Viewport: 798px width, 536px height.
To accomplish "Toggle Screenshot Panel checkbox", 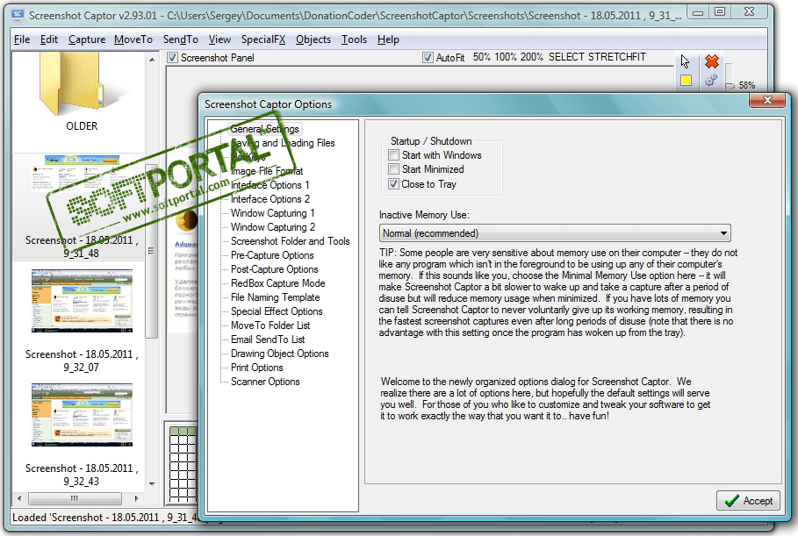I will [x=173, y=58].
